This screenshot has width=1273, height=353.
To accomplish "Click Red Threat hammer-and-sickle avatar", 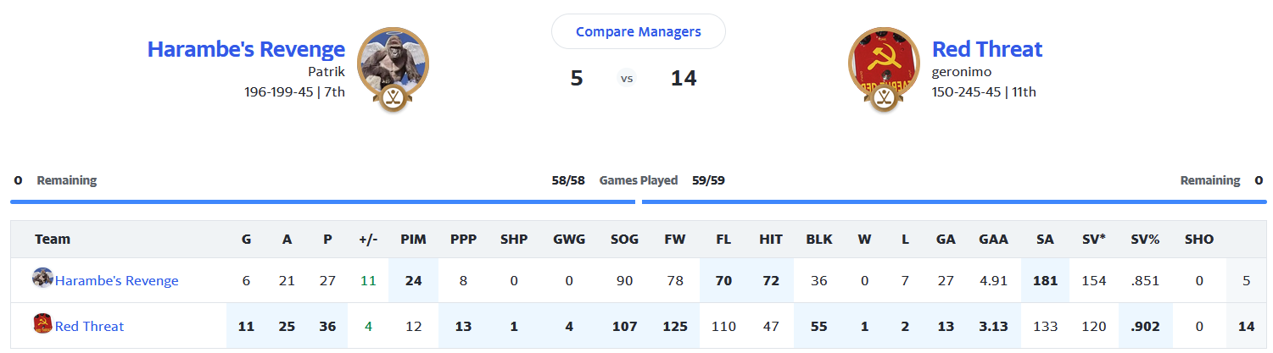I will click(x=883, y=58).
